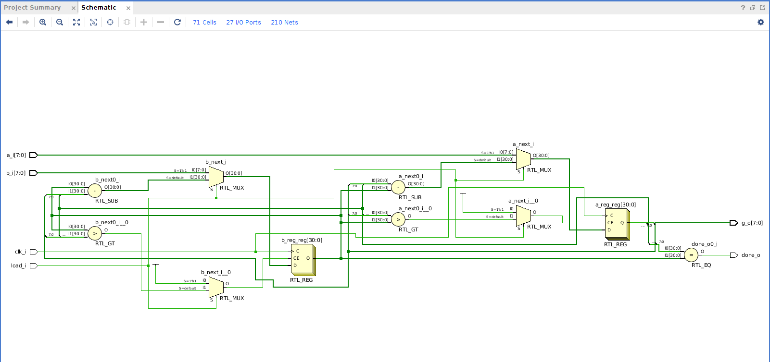
Task: Toggle auto-fit selection crosshair icon
Action: 110,22
